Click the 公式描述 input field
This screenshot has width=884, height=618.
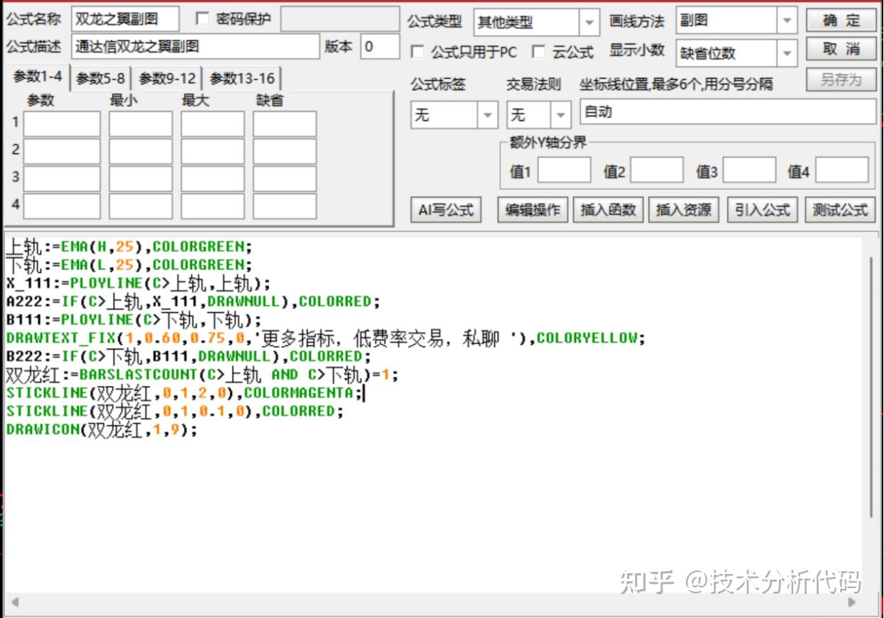(195, 47)
